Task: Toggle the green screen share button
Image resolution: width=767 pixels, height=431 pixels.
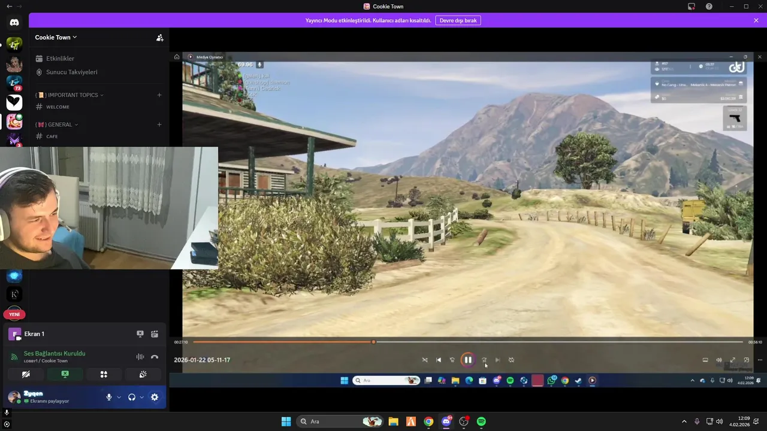Action: tap(65, 374)
